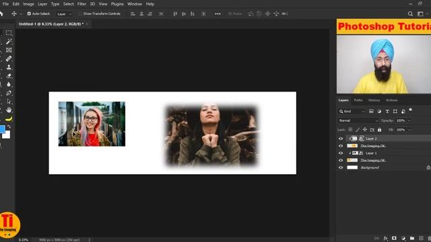Open Auto-Select Layer dropdown
The image size is (431, 242).
click(x=64, y=14)
